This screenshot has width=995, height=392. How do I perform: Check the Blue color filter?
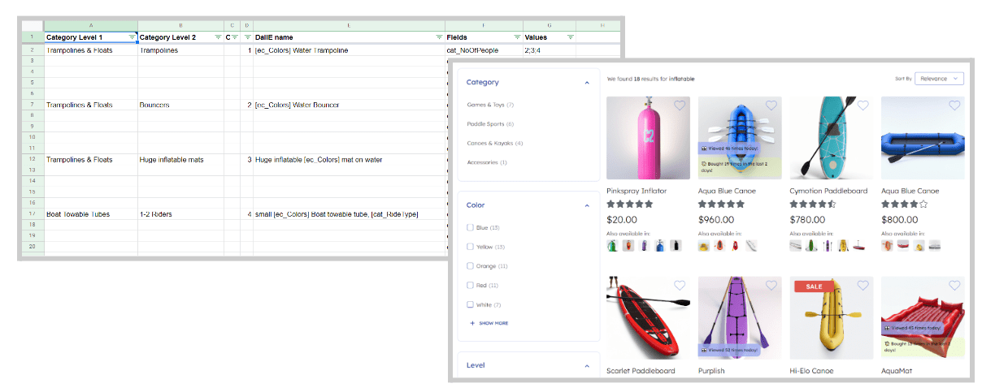(x=470, y=227)
